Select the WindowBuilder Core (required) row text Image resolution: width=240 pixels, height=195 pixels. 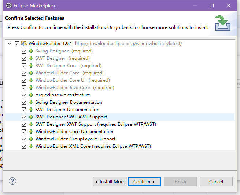coord(70,73)
